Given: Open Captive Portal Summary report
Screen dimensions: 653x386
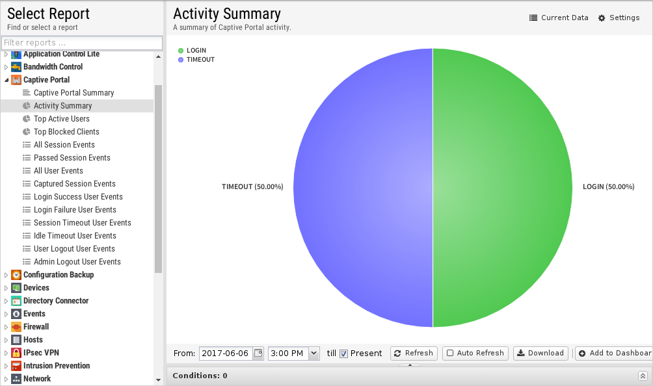Looking at the screenshot, I should pyautogui.click(x=73, y=93).
